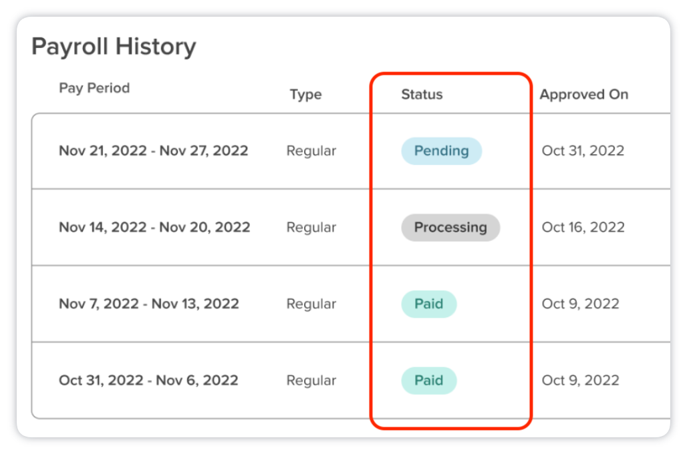Click the Type column header
This screenshot has width=687, height=454.
(305, 95)
